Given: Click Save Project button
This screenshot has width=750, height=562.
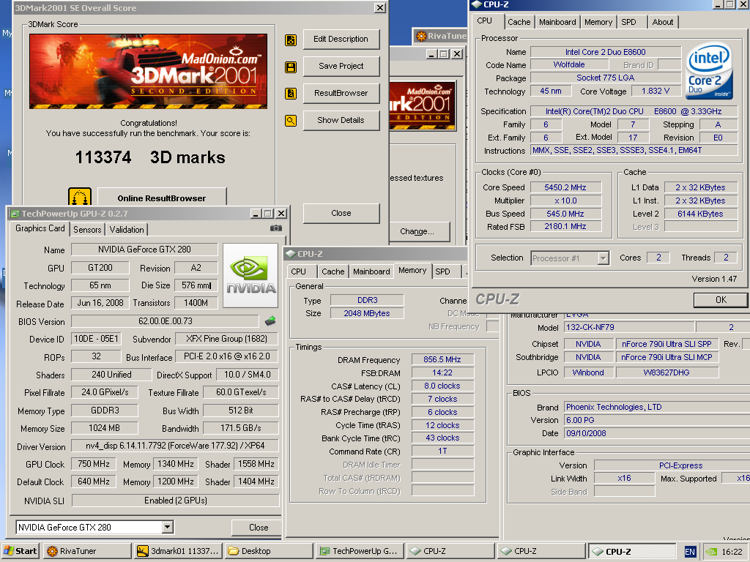Looking at the screenshot, I should click(x=341, y=66).
